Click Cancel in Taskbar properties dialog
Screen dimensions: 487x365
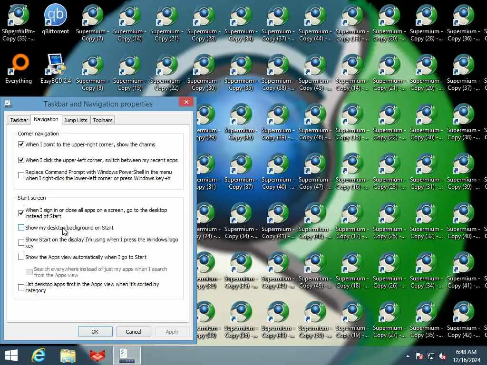pos(133,331)
